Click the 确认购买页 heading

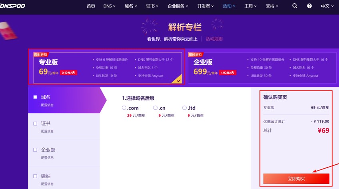click(275, 97)
